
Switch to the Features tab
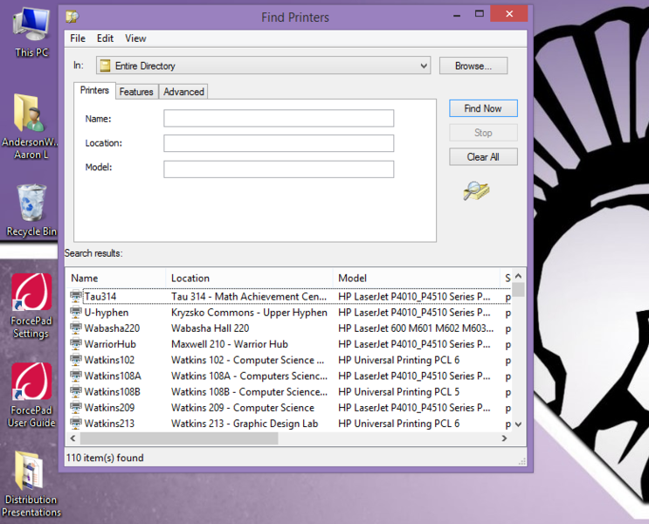[136, 92]
